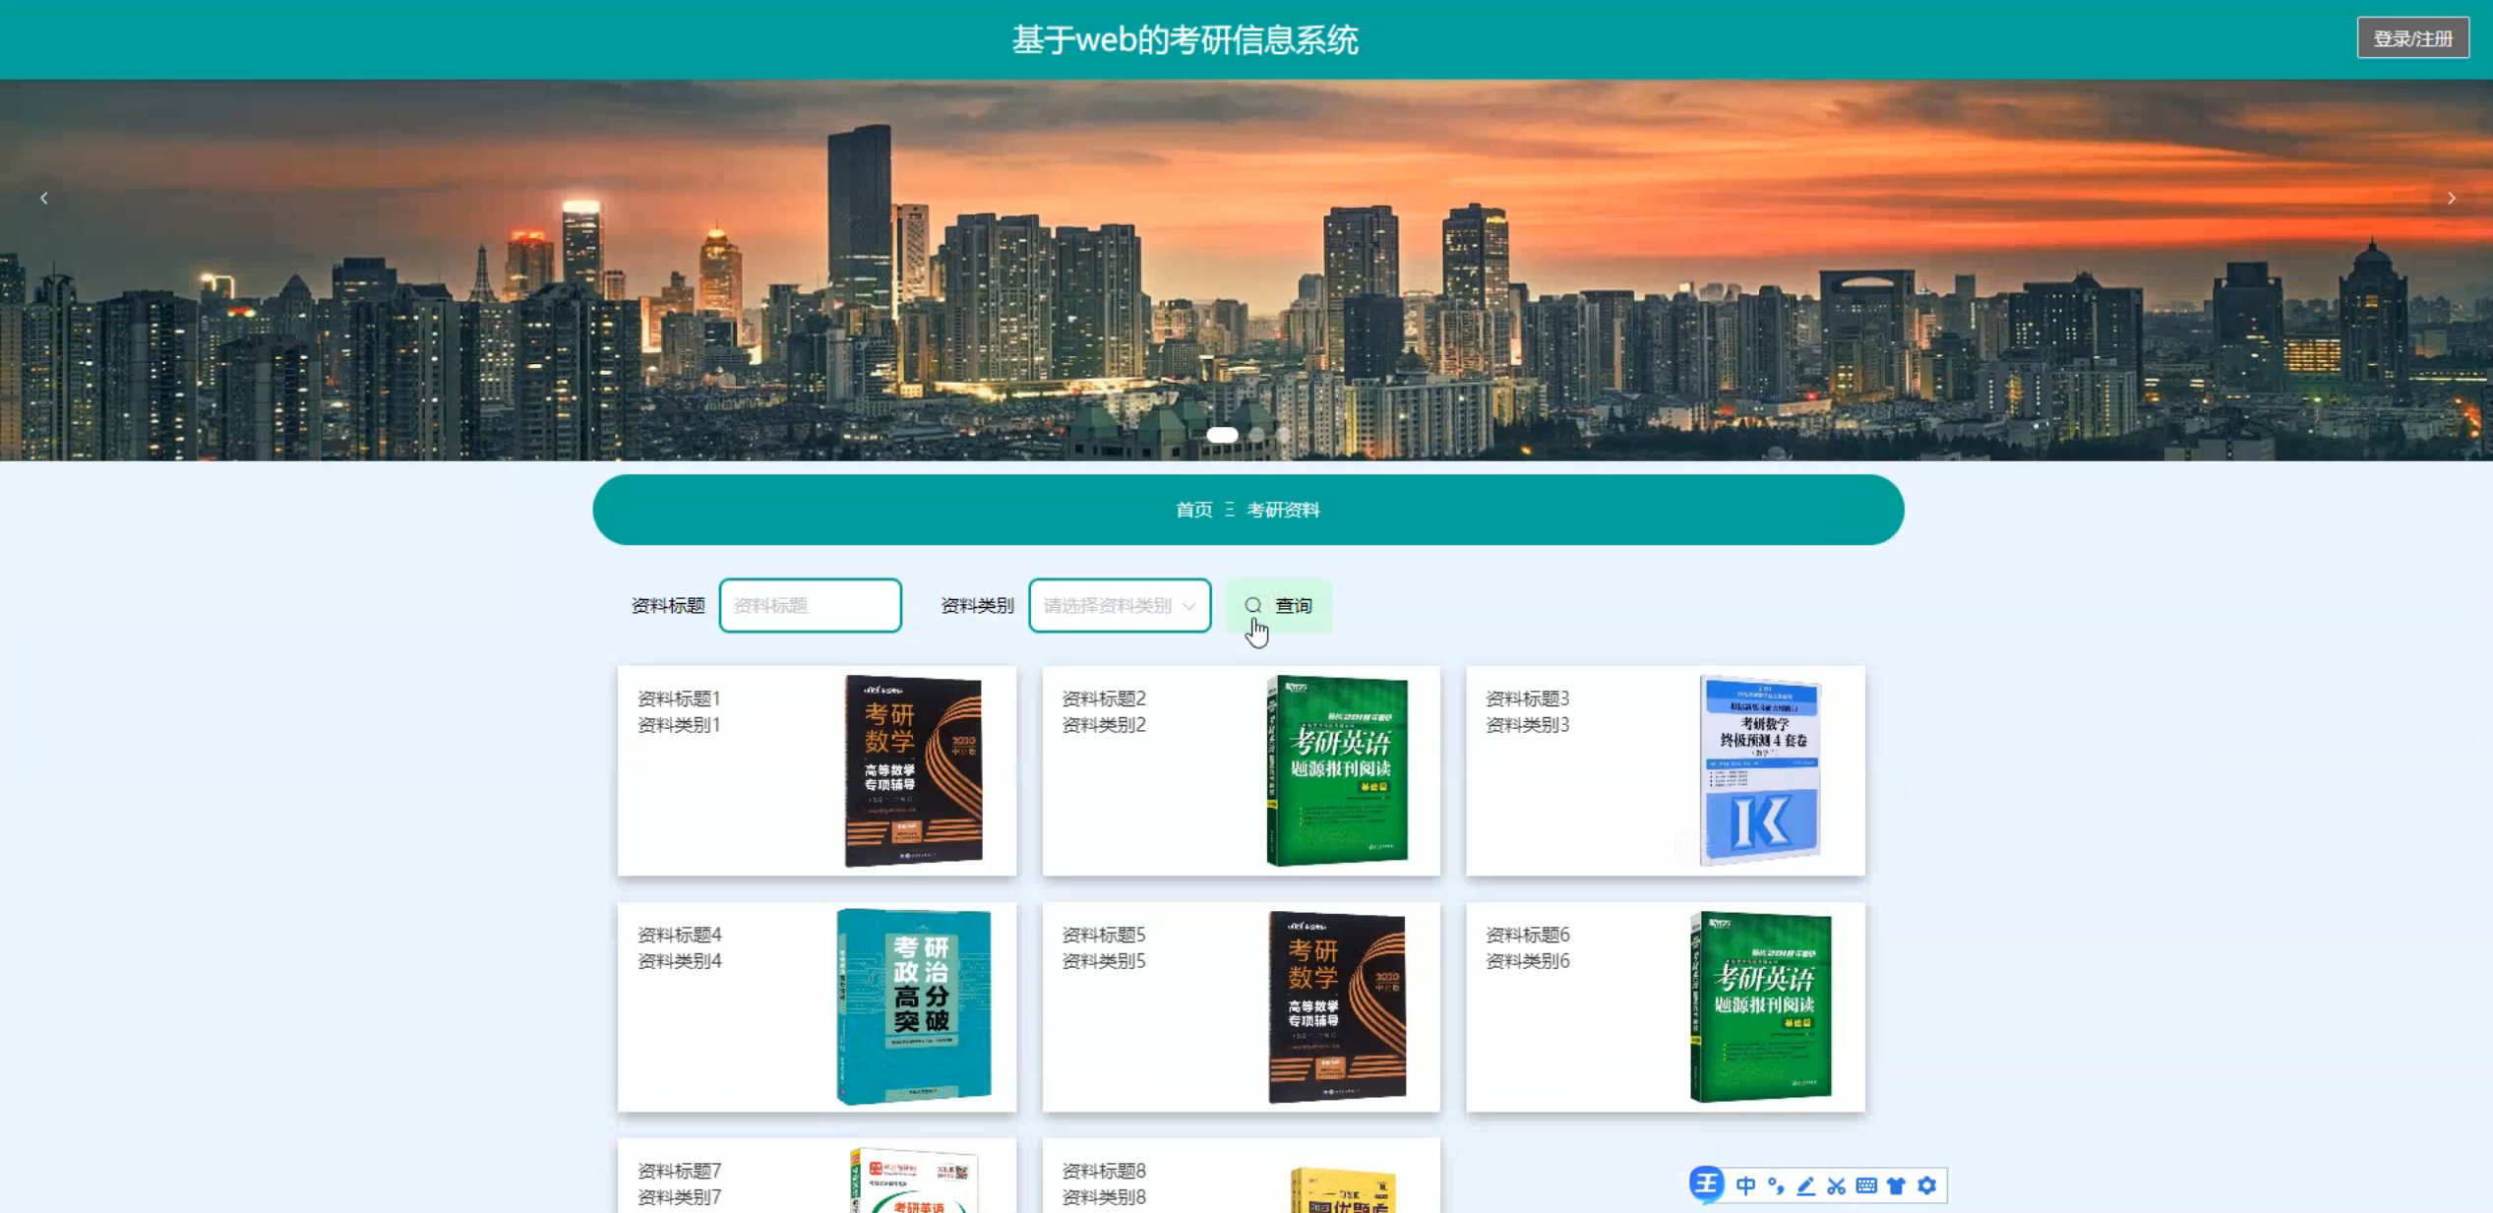Viewport: 2493px width, 1213px height.
Task: Go to next carousel slide
Action: 2451,198
